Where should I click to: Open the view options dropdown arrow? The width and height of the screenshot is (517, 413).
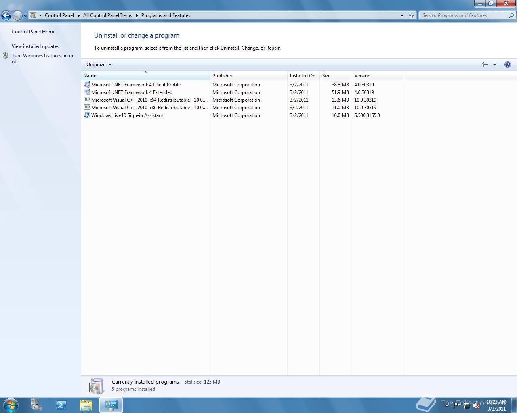[494, 65]
